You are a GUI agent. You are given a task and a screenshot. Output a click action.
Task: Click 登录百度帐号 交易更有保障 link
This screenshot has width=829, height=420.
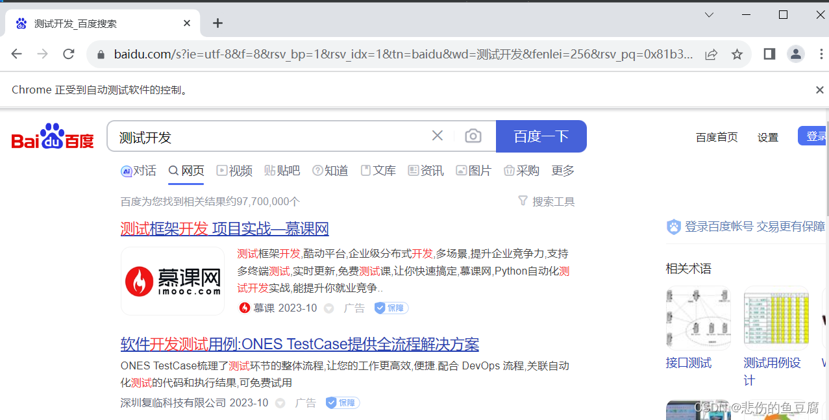tap(747, 227)
